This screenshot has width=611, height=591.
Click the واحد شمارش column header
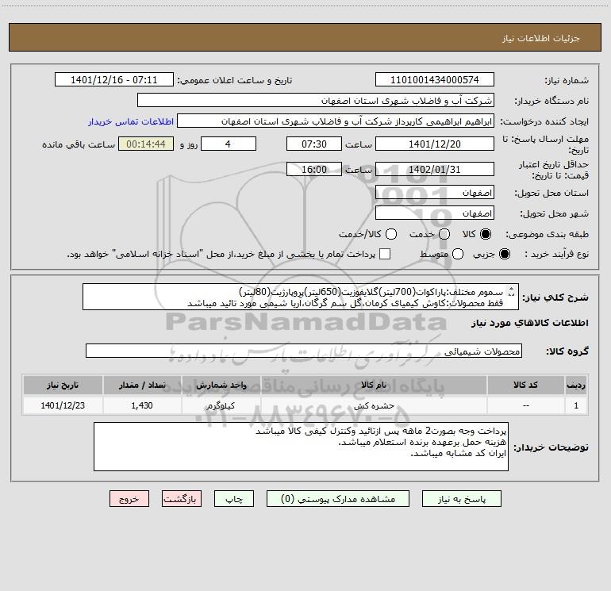[221, 386]
